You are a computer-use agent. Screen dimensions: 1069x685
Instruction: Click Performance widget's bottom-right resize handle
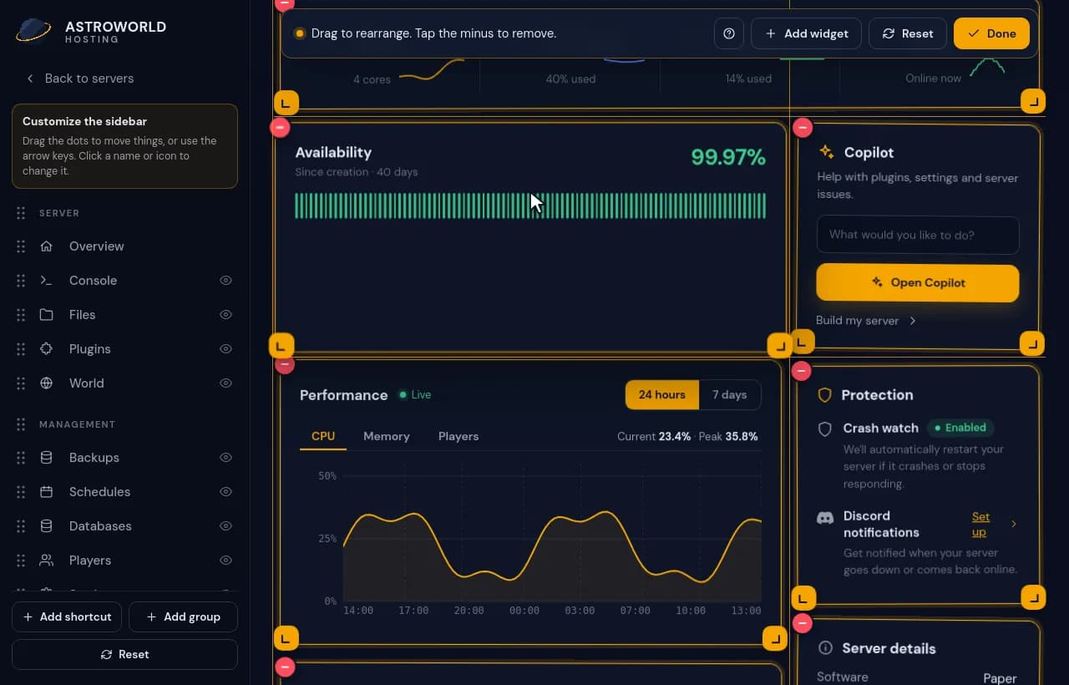pyautogui.click(x=775, y=639)
